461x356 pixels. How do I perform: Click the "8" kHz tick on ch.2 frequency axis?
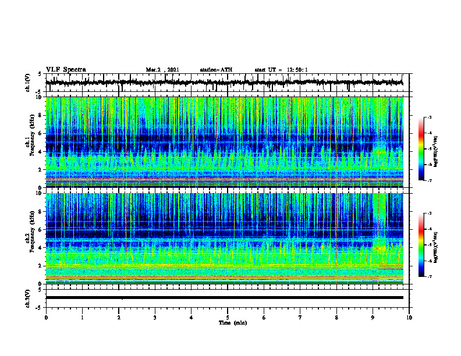tap(40, 212)
